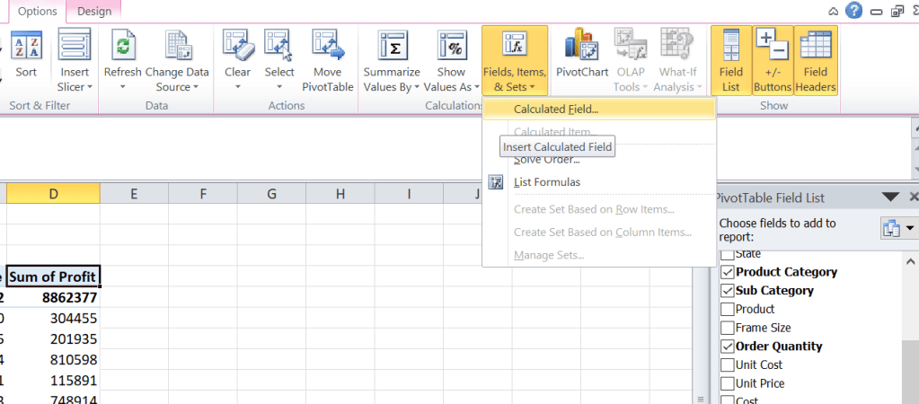
Task: Open the Summarize Values By dropdown
Action: click(x=392, y=87)
